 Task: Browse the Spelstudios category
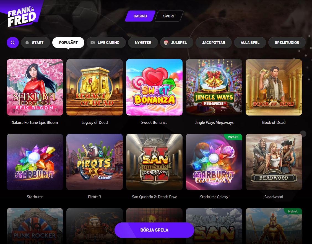point(287,43)
